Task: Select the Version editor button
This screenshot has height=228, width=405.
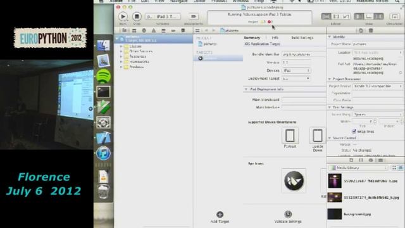Action: [x=346, y=16]
